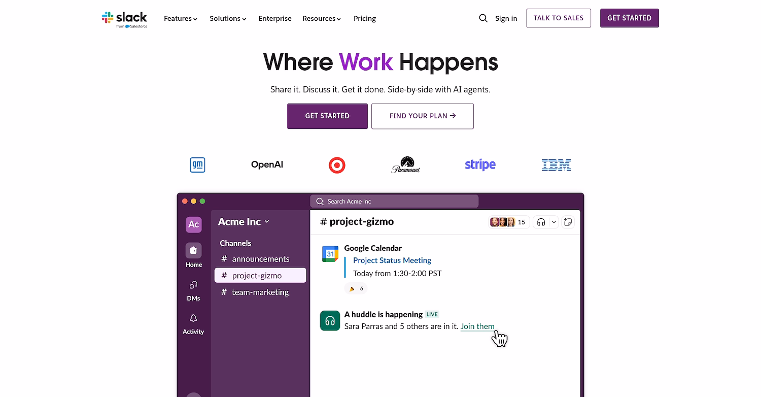Click GET STARTED in the header
This screenshot has width=761, height=397.
tap(630, 18)
